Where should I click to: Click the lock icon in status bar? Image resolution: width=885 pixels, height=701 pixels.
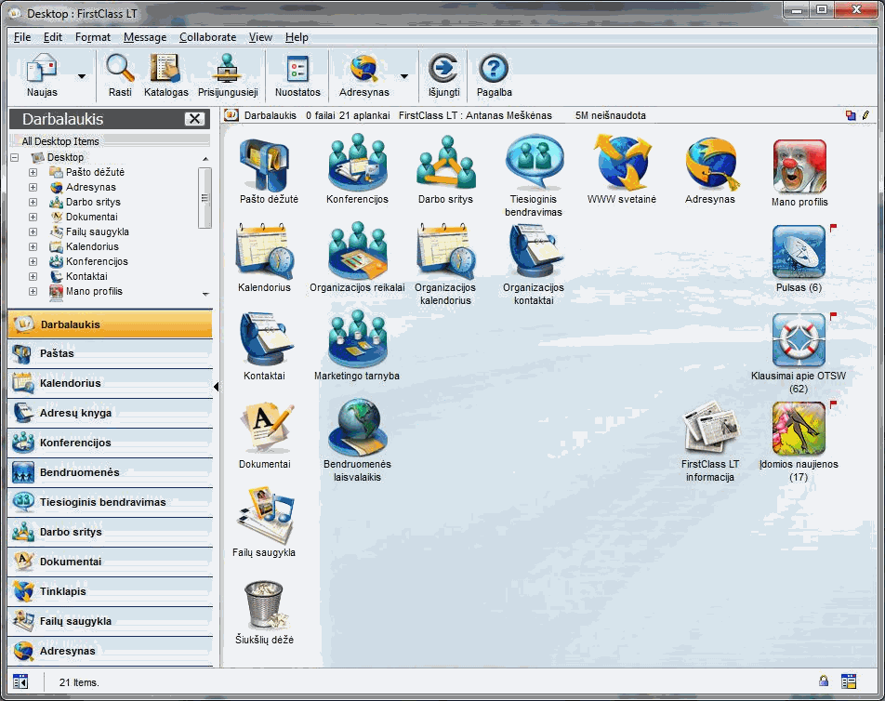point(824,681)
